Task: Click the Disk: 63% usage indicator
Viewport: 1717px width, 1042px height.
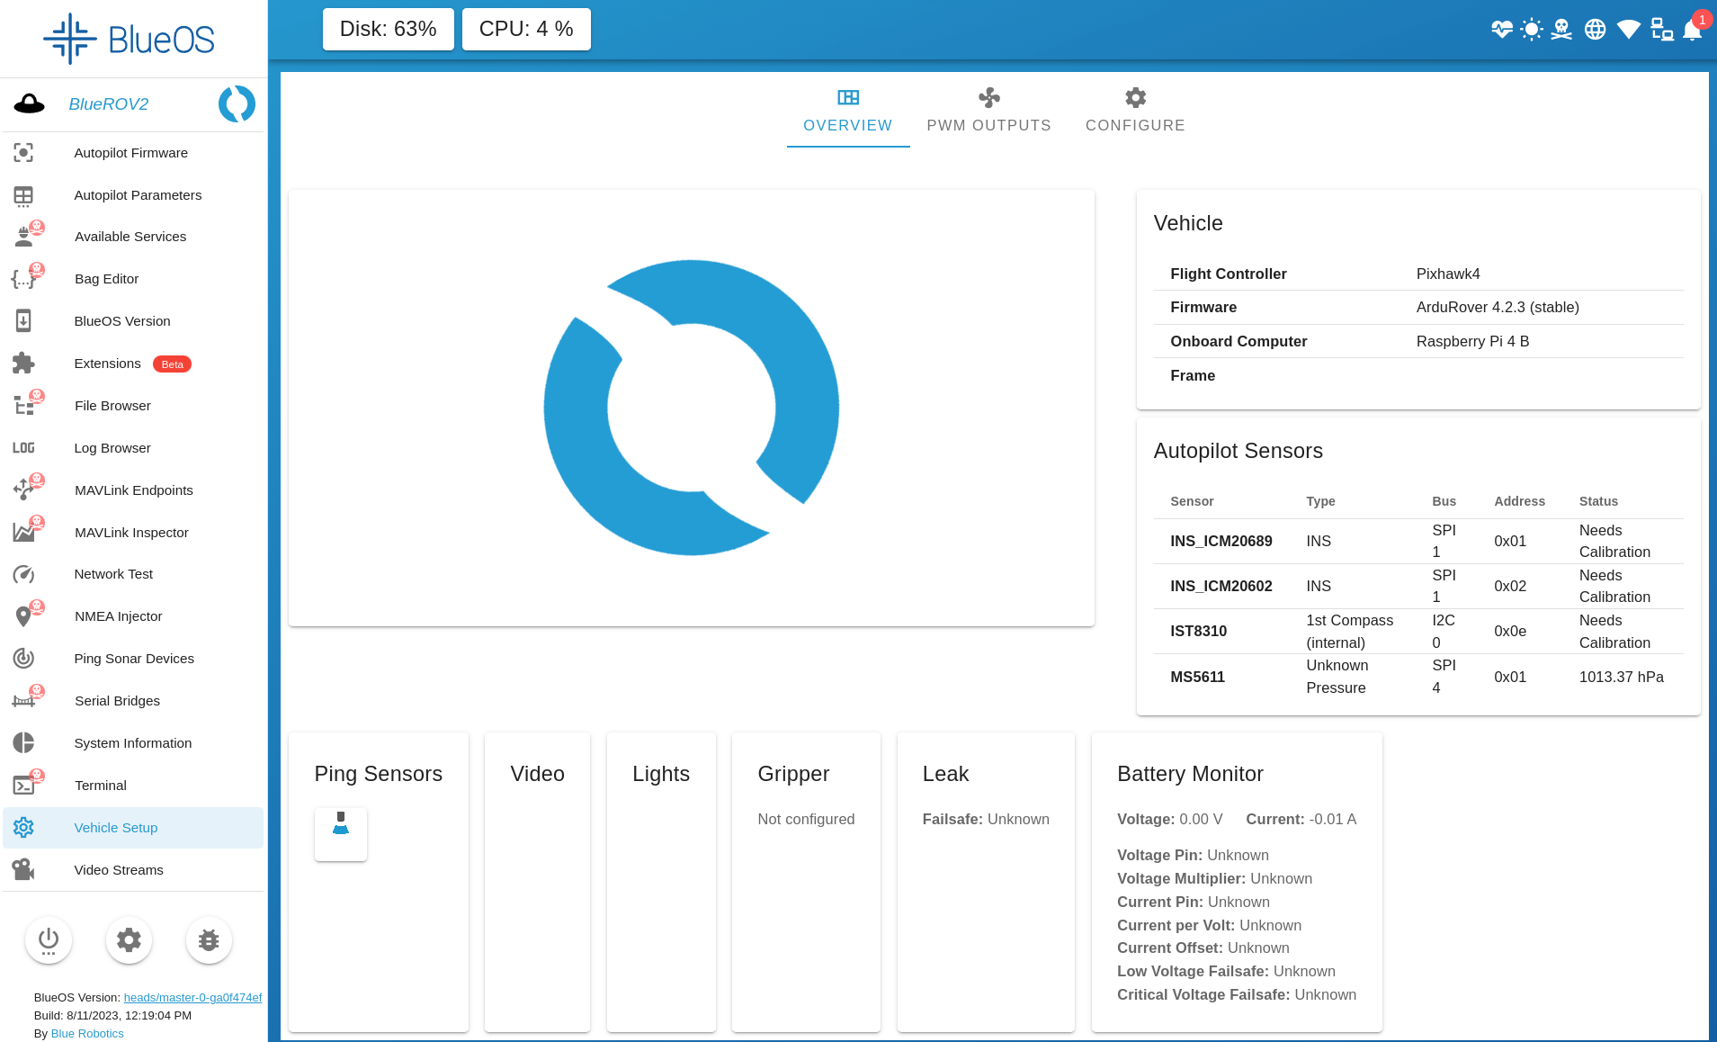Action: tap(388, 28)
